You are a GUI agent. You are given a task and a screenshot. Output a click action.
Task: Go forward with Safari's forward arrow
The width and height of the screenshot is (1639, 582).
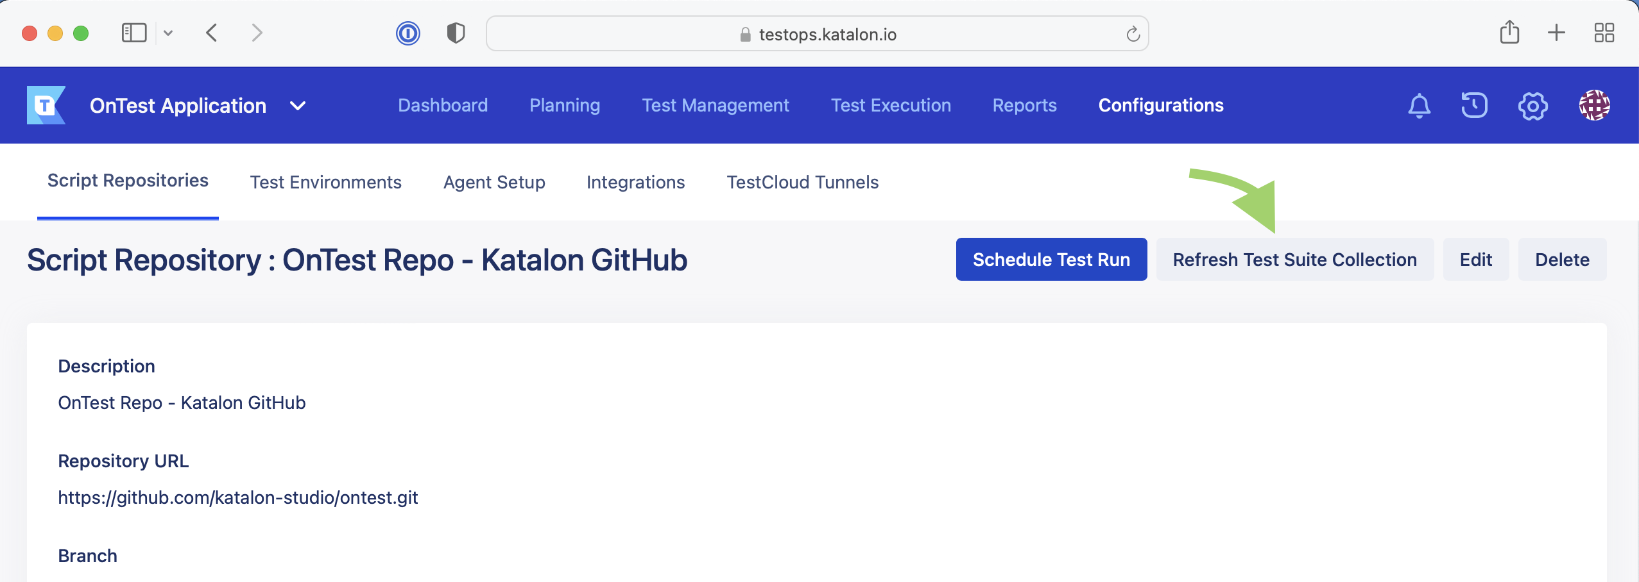click(257, 33)
